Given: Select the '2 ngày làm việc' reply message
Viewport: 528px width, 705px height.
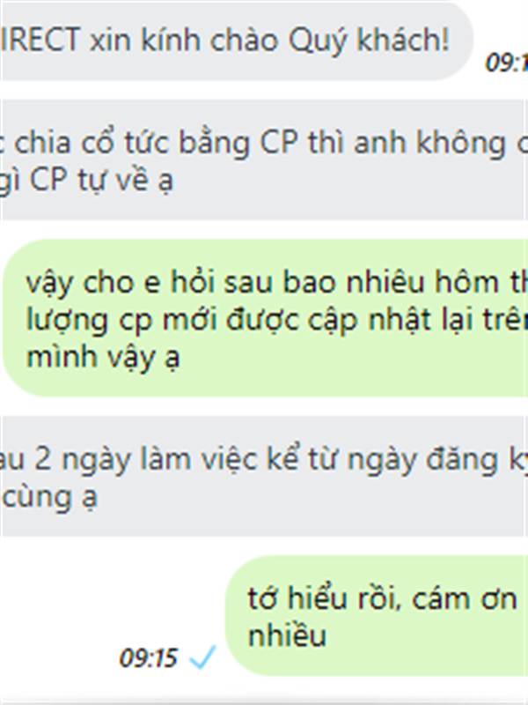Looking at the screenshot, I should click(x=264, y=476).
